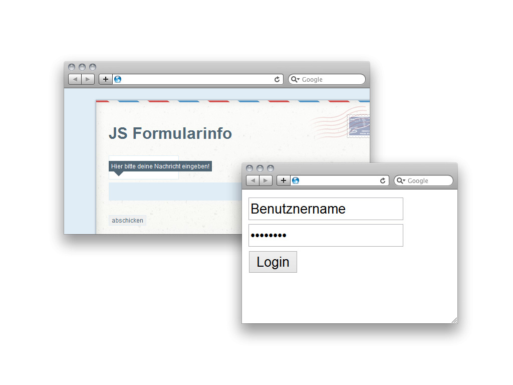The image size is (513, 385).
Task: Click reload icon in rear browser address bar
Action: click(x=277, y=79)
